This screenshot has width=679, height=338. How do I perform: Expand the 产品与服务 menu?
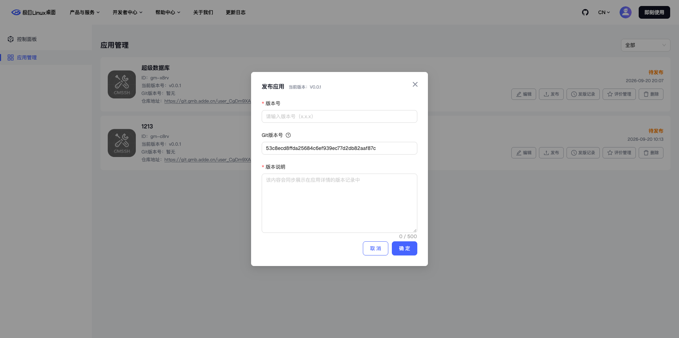85,12
